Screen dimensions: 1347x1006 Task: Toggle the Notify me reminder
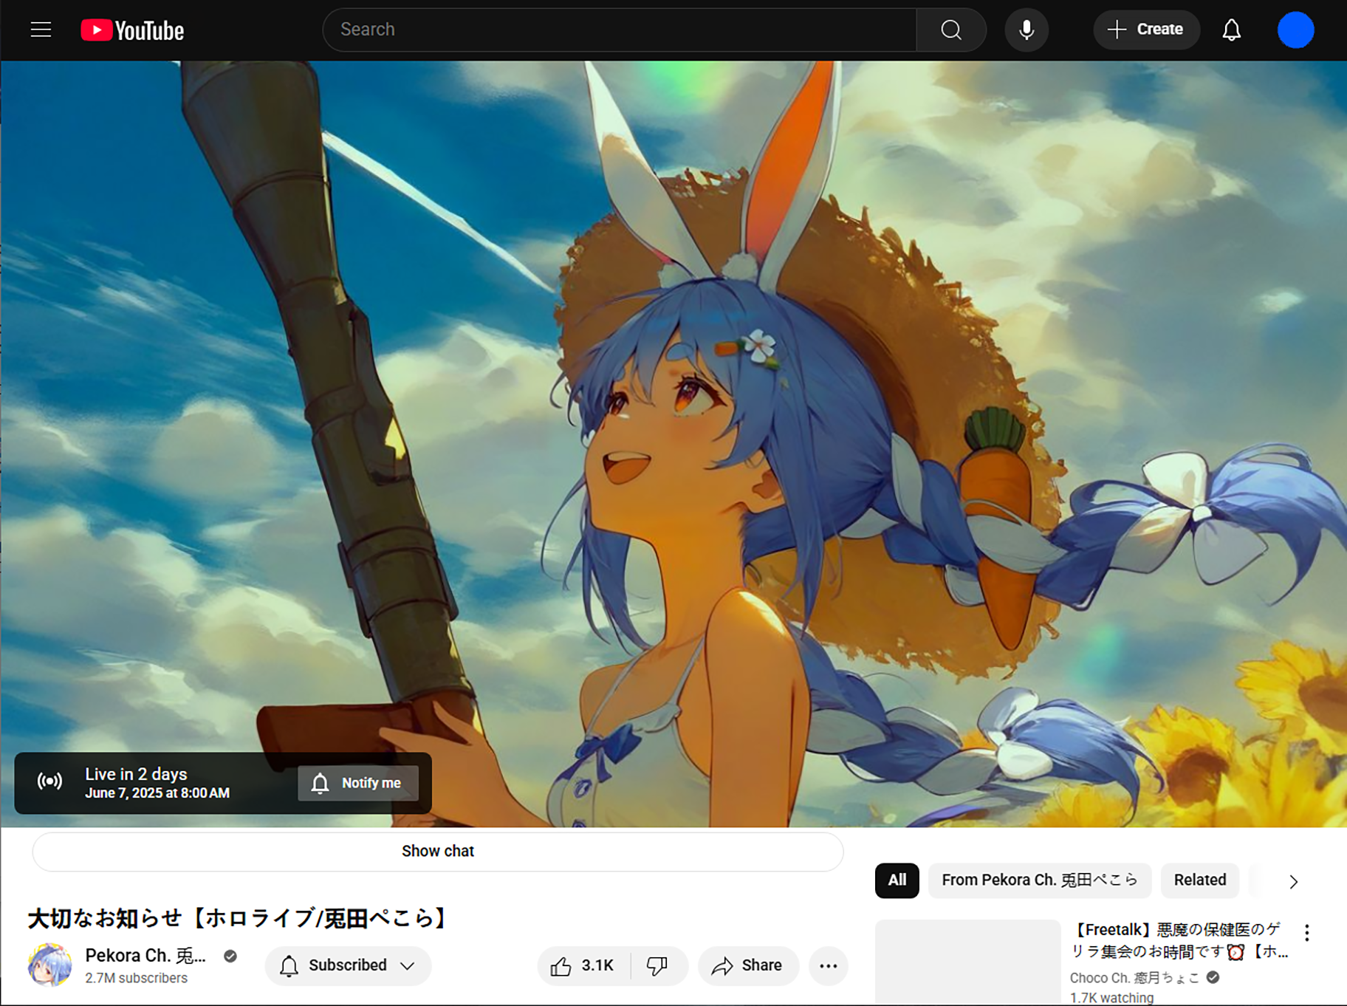[358, 783]
